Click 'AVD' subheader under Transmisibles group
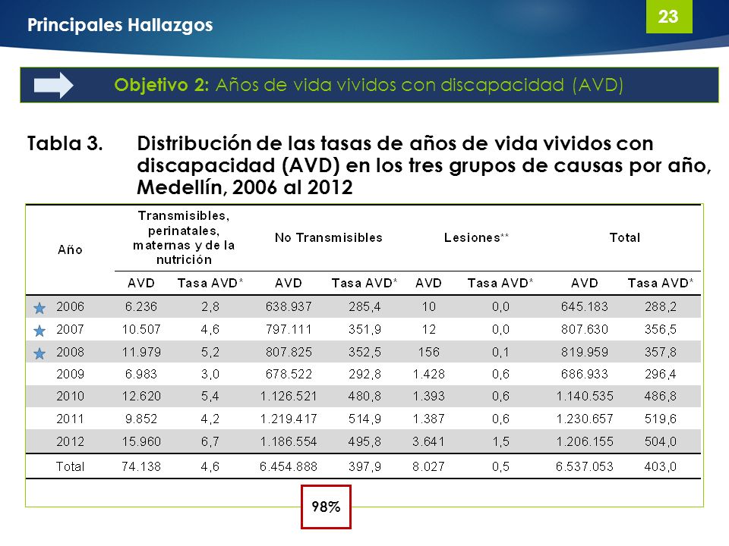Image resolution: width=729 pixels, height=546 pixels. [141, 283]
